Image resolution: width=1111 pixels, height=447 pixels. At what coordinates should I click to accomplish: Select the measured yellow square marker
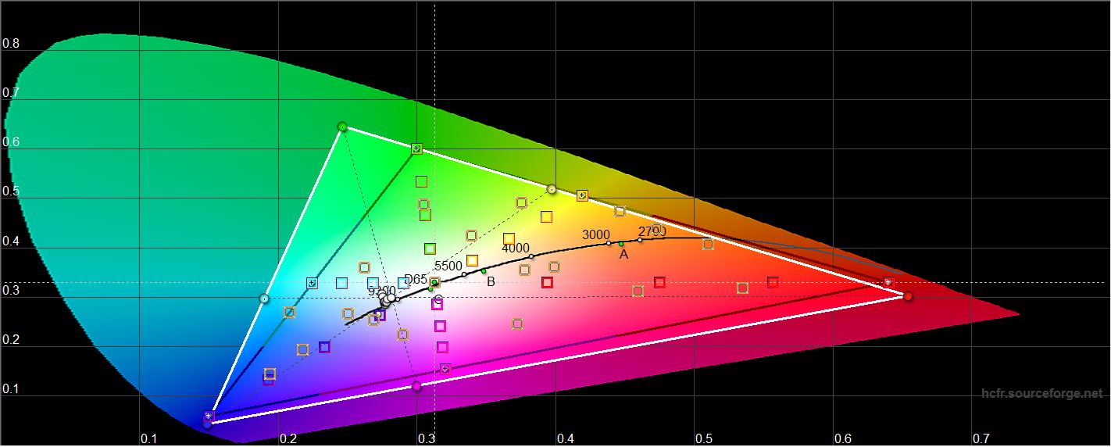(582, 195)
